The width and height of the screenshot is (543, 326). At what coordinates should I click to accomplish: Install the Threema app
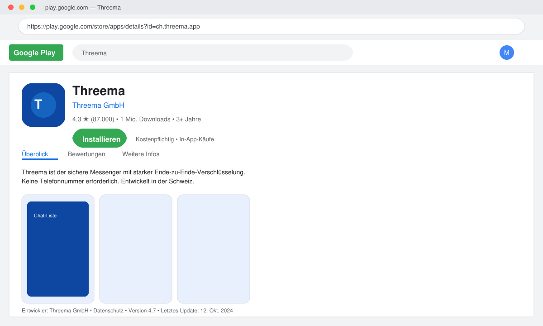pyautogui.click(x=100, y=138)
